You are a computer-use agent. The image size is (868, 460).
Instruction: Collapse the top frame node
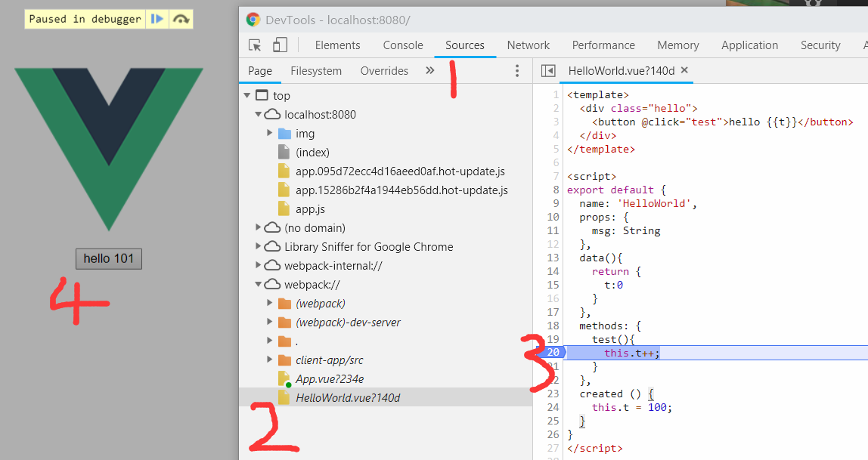(x=247, y=96)
